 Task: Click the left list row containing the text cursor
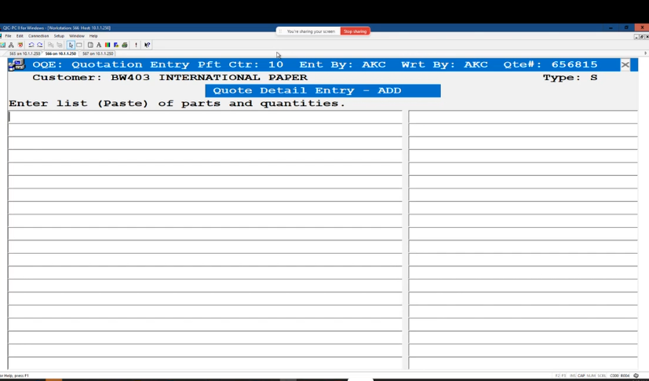(206, 117)
